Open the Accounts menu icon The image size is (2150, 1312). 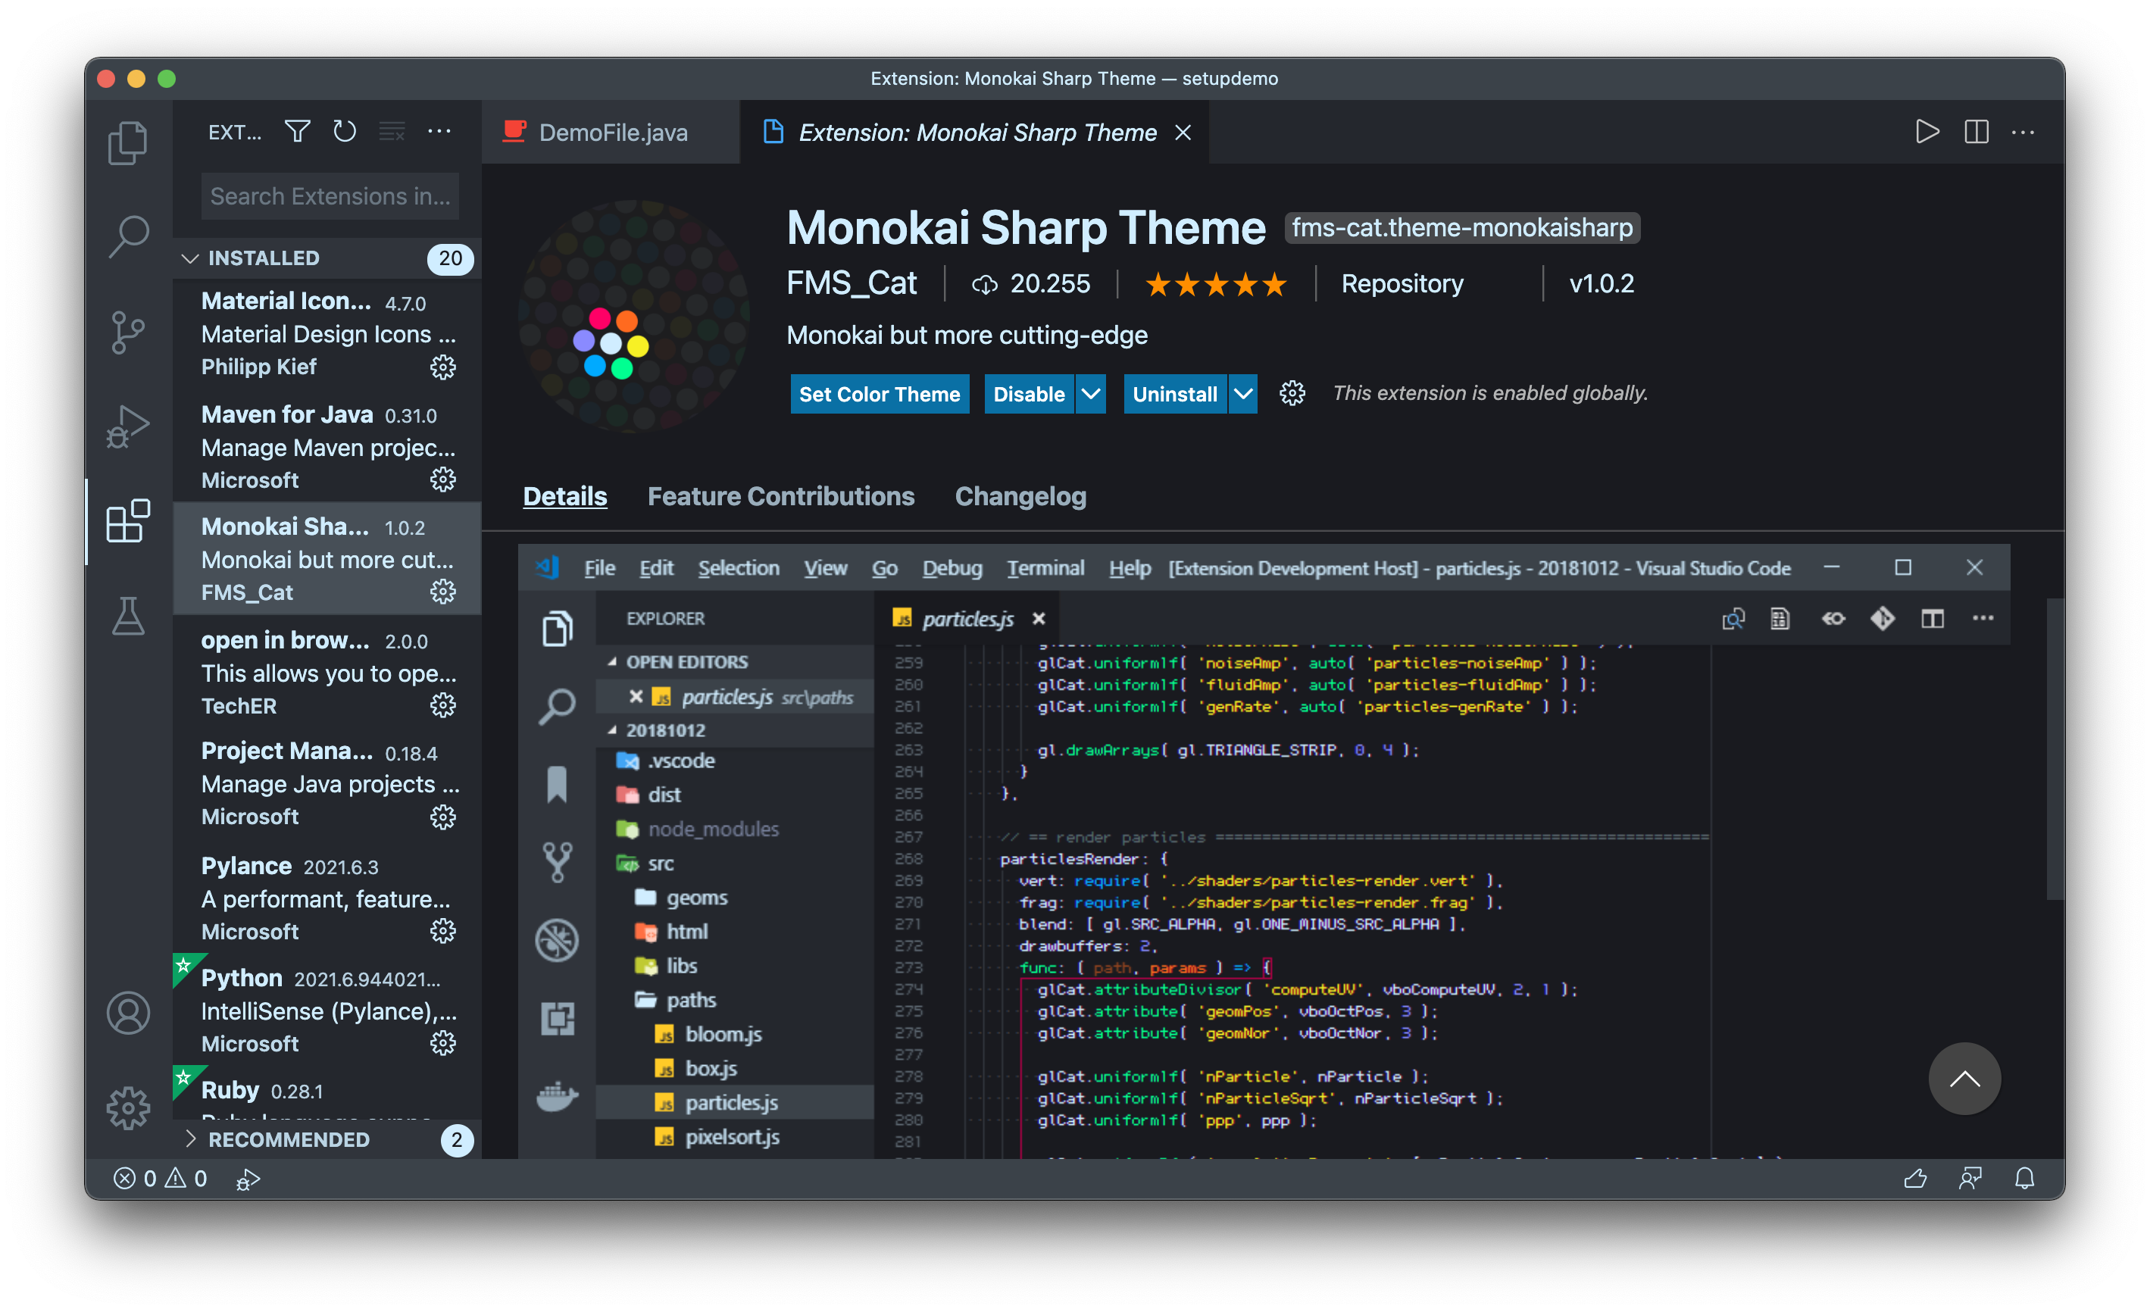(128, 1013)
